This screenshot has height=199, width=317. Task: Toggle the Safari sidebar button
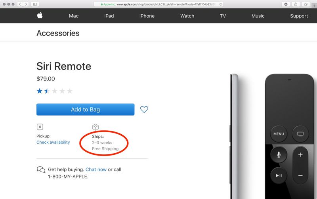coord(35,4)
